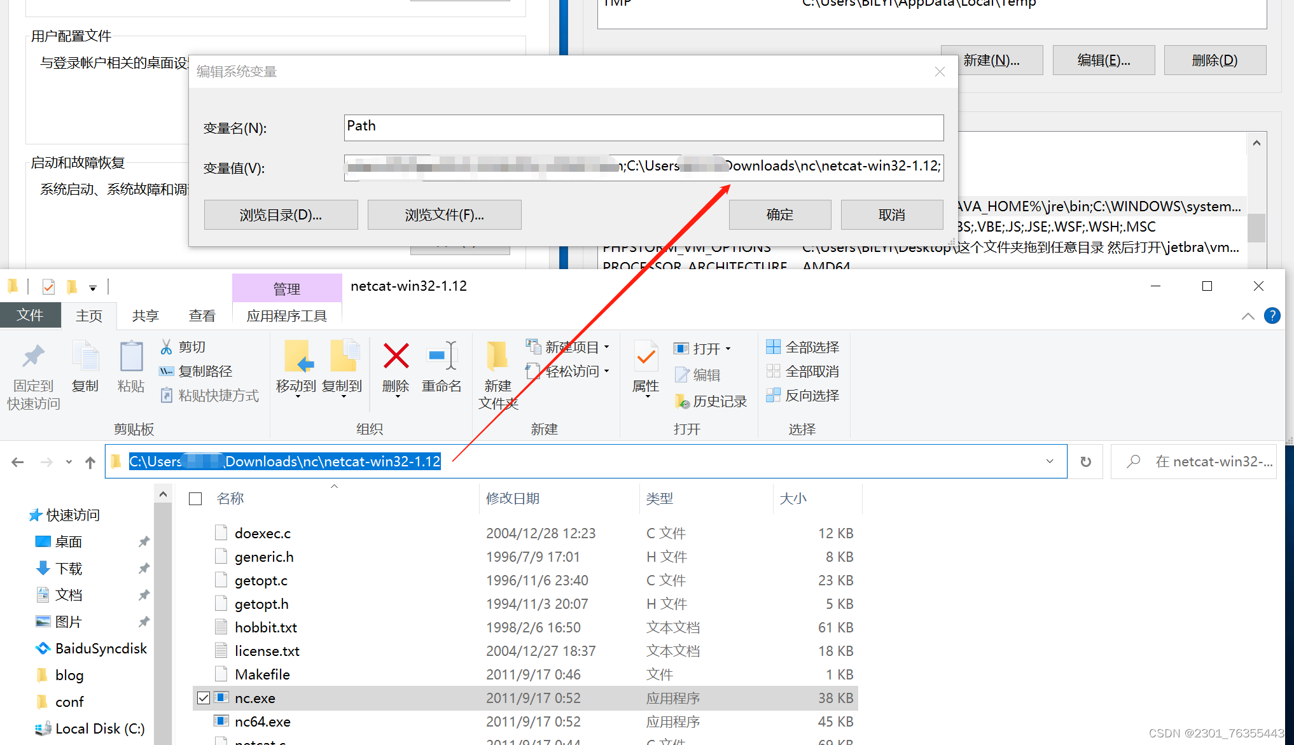This screenshot has width=1294, height=745.
Task: Click Browse Directory button in dialog
Action: 281,215
